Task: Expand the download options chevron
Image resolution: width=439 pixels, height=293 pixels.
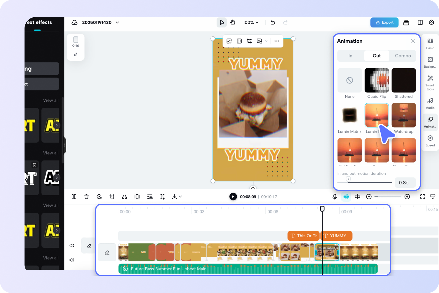Action: (x=181, y=197)
